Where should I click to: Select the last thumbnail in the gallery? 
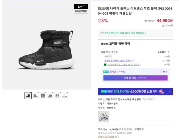65,95
